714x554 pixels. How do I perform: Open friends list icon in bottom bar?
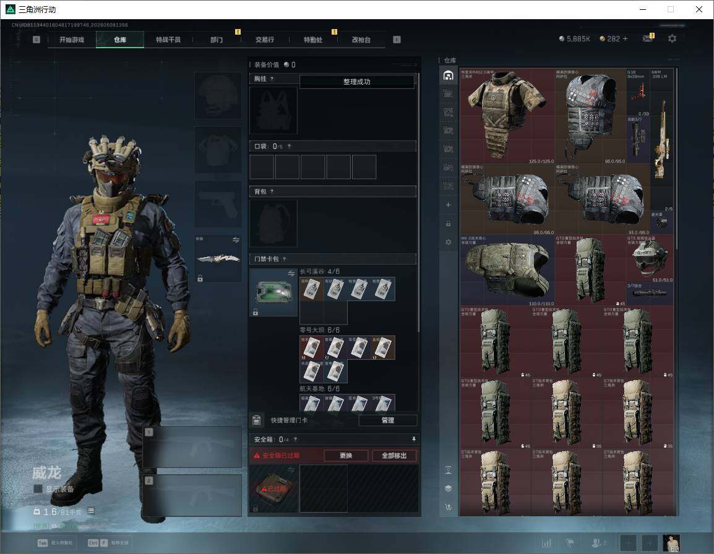click(x=598, y=543)
